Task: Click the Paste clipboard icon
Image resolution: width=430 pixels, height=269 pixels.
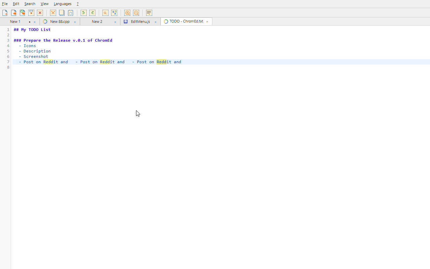Action: [71, 13]
